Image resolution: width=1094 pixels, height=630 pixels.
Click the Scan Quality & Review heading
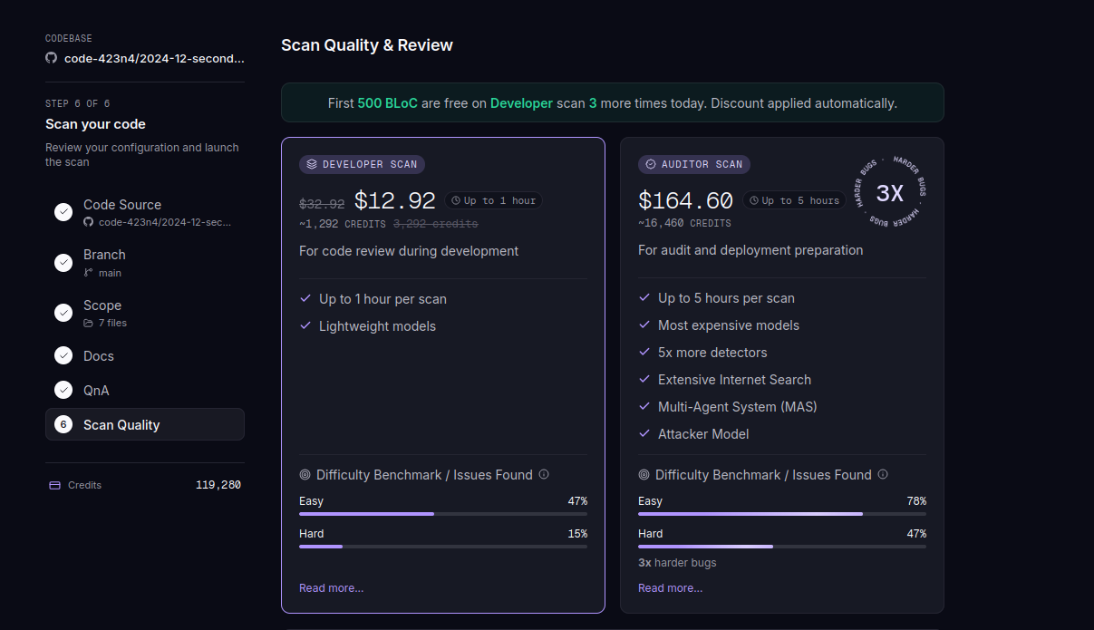(x=367, y=45)
